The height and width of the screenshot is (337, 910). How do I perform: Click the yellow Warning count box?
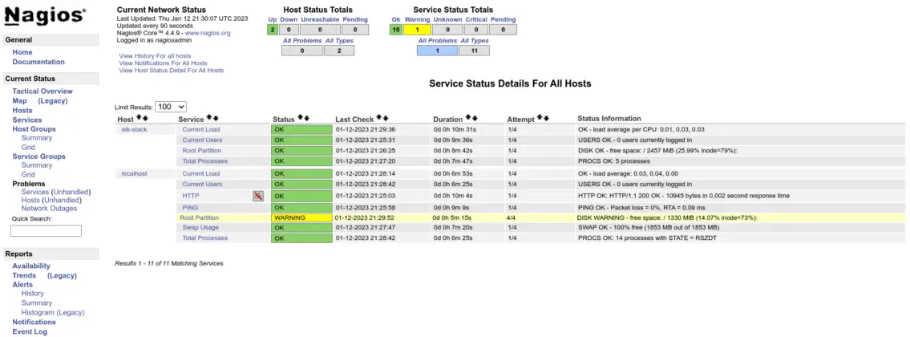tap(417, 30)
